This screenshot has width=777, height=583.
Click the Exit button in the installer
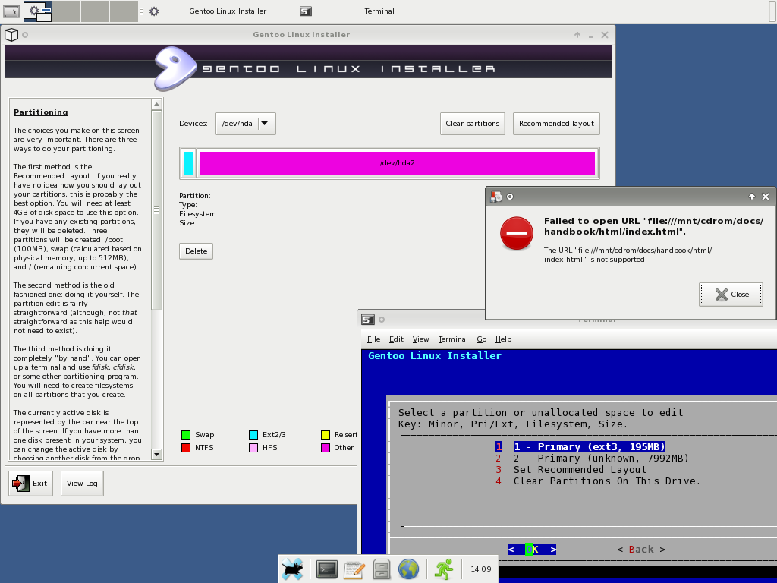pyautogui.click(x=30, y=484)
